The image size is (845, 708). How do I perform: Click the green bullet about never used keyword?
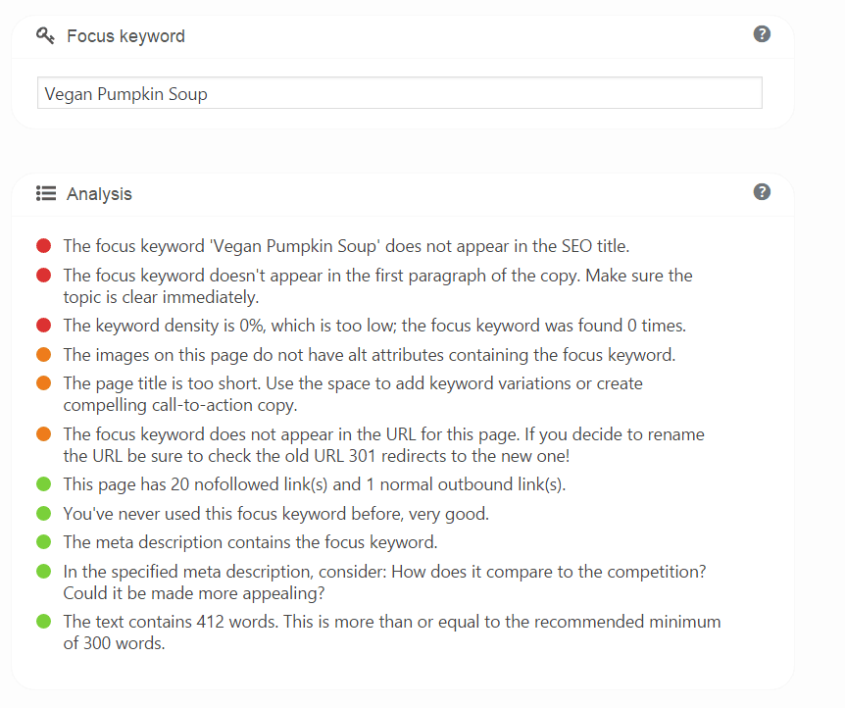pos(43,513)
